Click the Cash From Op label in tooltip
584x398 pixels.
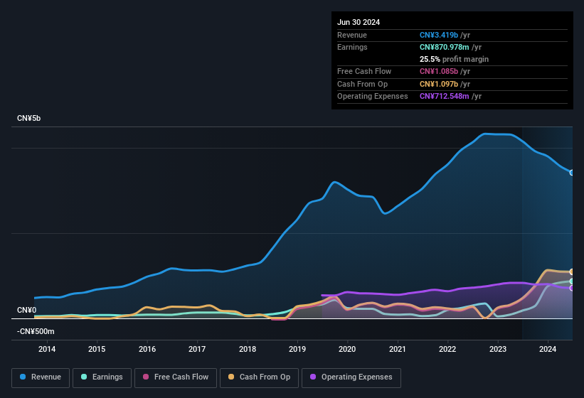click(x=362, y=84)
